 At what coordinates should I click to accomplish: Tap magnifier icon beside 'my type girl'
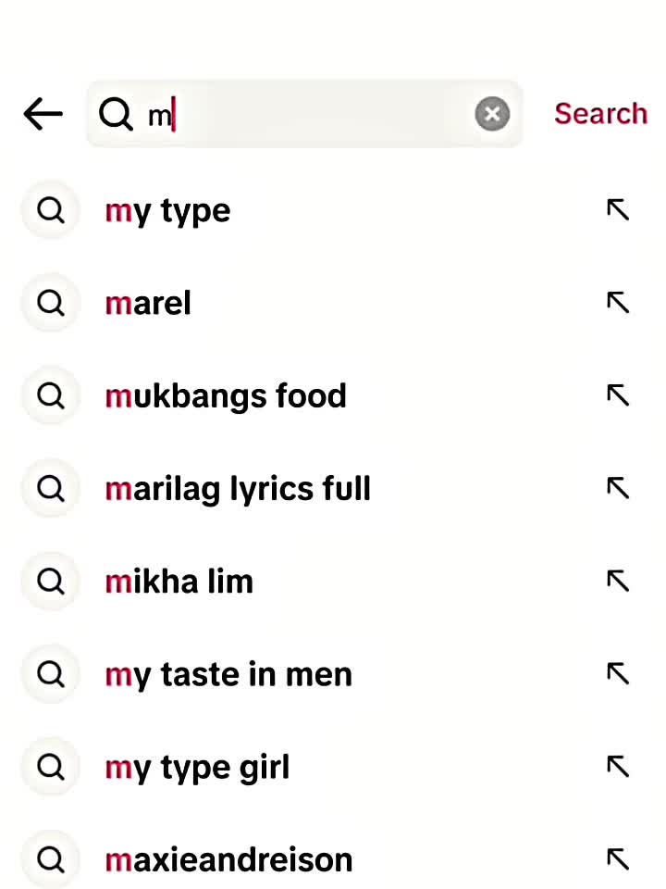(x=50, y=767)
